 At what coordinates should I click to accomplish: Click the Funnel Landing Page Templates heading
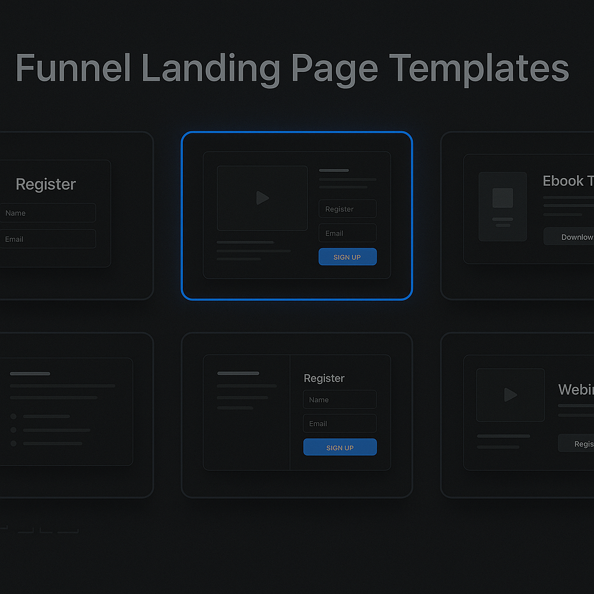[292, 68]
